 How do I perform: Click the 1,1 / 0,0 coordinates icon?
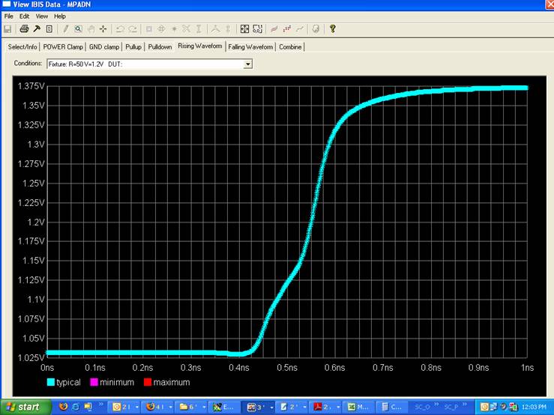[258, 29]
